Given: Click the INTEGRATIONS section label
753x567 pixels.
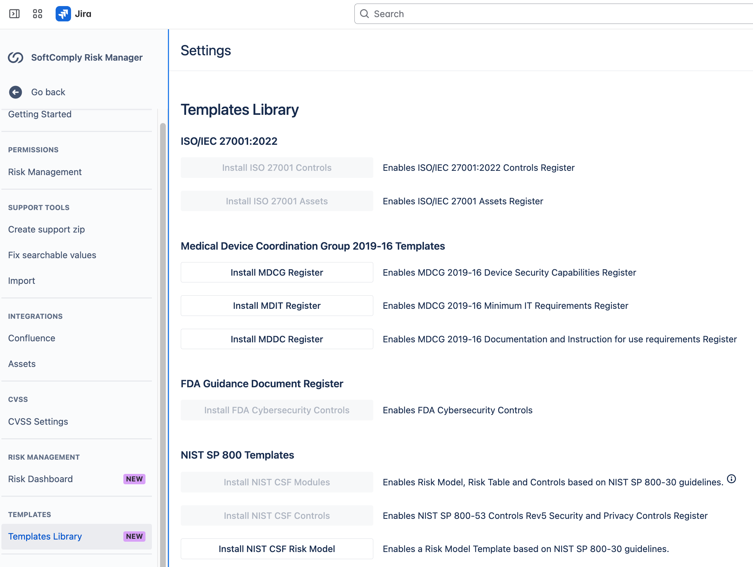Looking at the screenshot, I should pyautogui.click(x=35, y=316).
